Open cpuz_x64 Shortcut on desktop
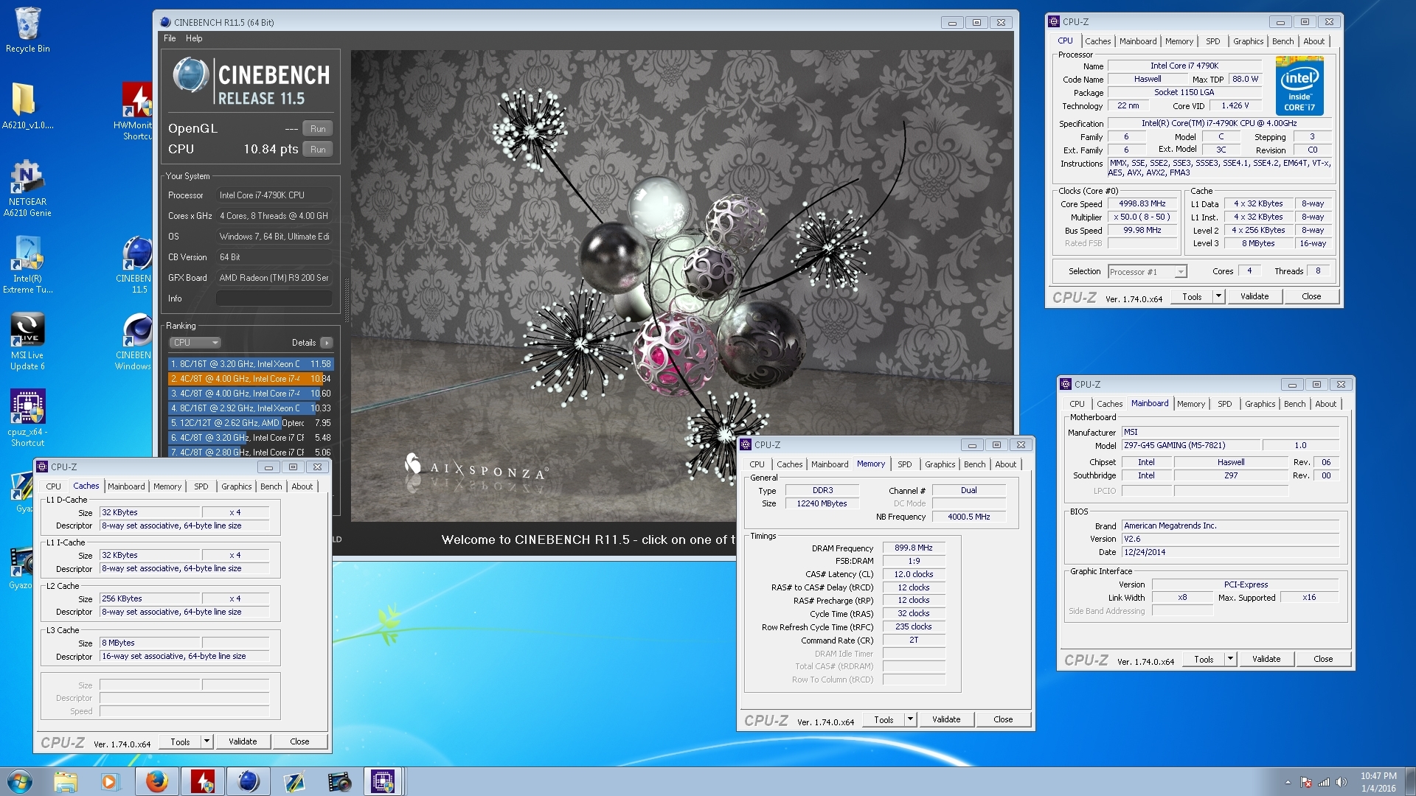This screenshot has width=1416, height=796. pyautogui.click(x=27, y=418)
